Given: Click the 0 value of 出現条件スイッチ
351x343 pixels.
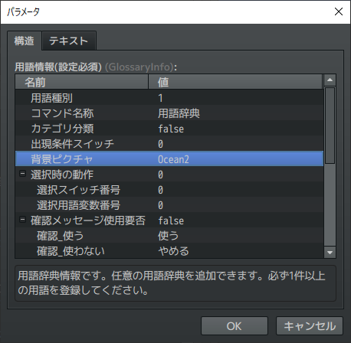Looking at the screenshot, I should pos(160,144).
